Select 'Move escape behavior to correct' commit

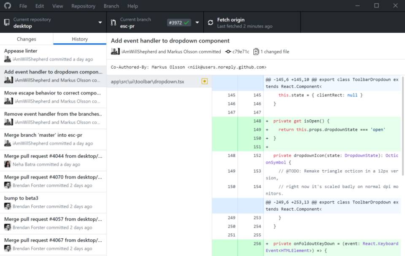tap(53, 97)
